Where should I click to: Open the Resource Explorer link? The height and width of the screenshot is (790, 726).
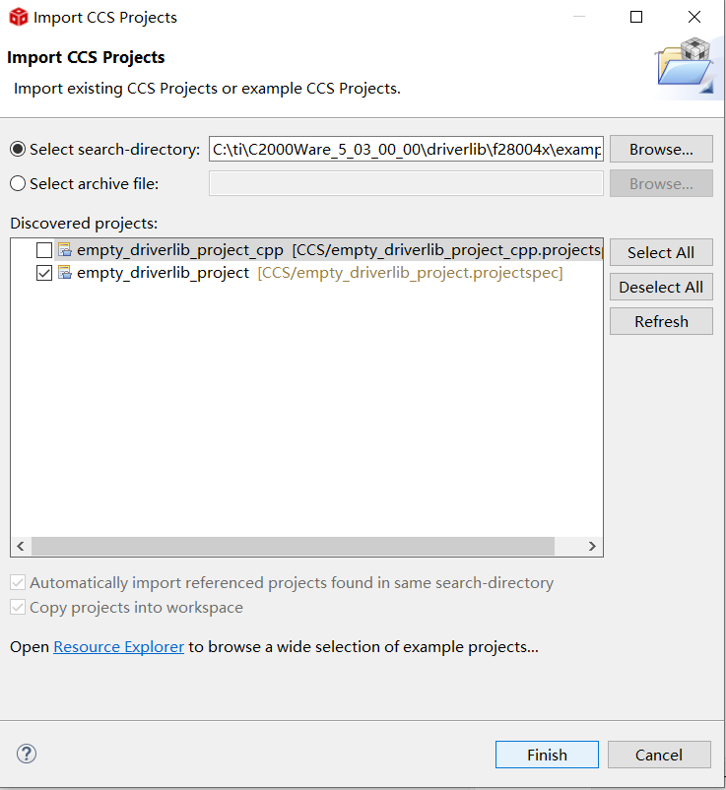tap(118, 647)
